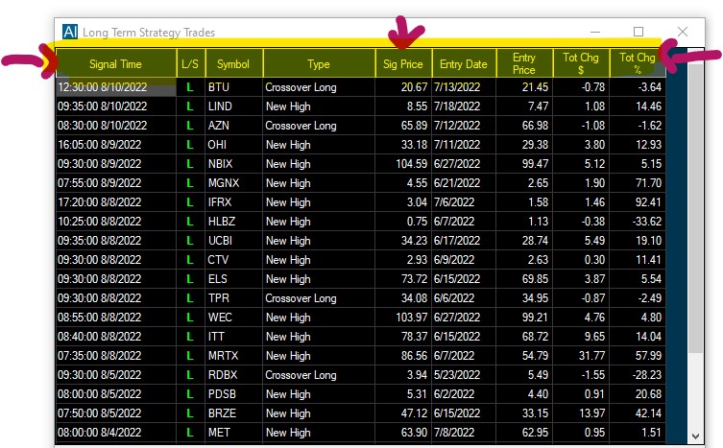723x448 pixels.
Task: Sort by Signal Time column header
Action: (x=115, y=64)
